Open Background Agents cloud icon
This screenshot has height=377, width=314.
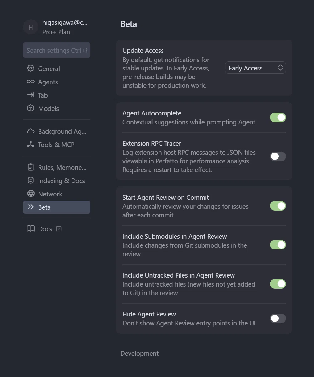[x=31, y=131]
